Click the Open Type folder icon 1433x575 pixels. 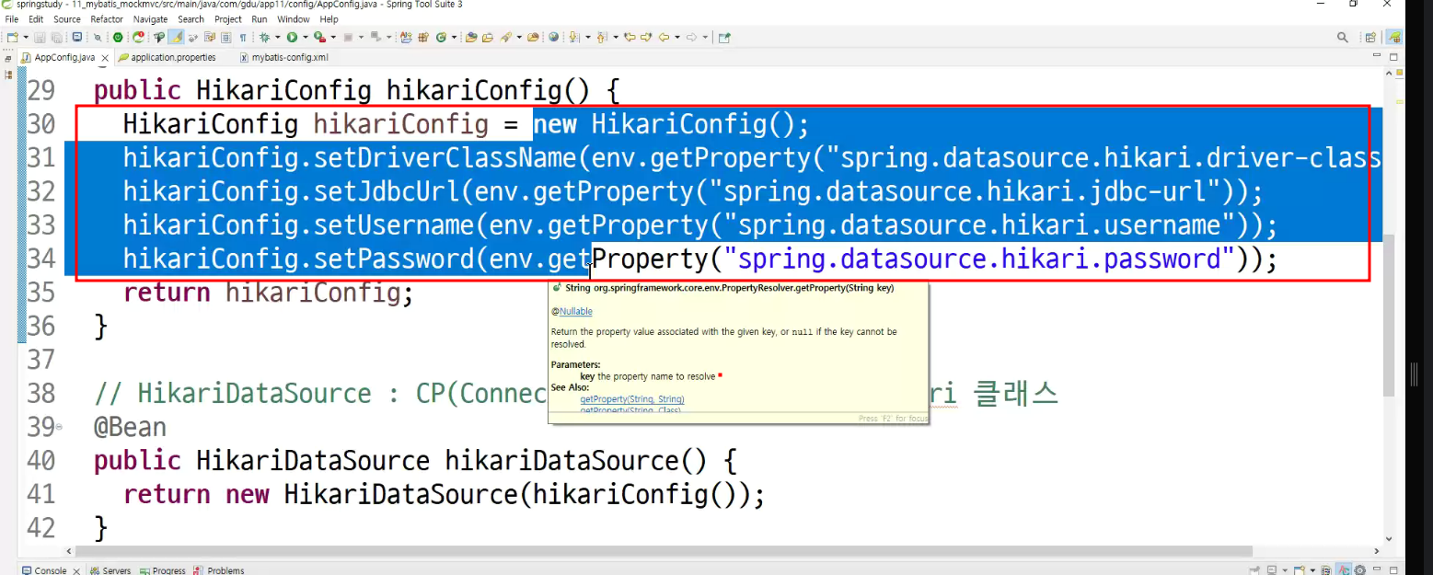coord(470,37)
